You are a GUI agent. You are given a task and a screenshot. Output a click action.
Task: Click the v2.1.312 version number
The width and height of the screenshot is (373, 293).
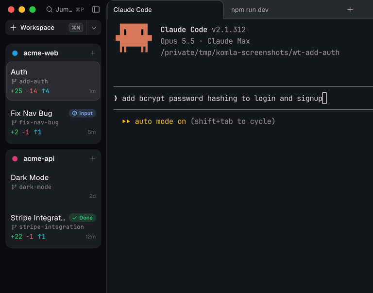coord(229,30)
